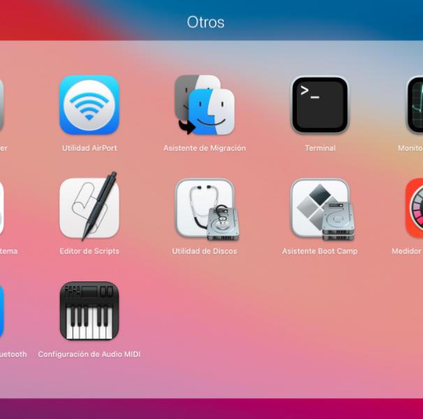The width and height of the screenshot is (423, 419).
Task: Click the partially visible 'Medidor' label
Action: (x=407, y=251)
